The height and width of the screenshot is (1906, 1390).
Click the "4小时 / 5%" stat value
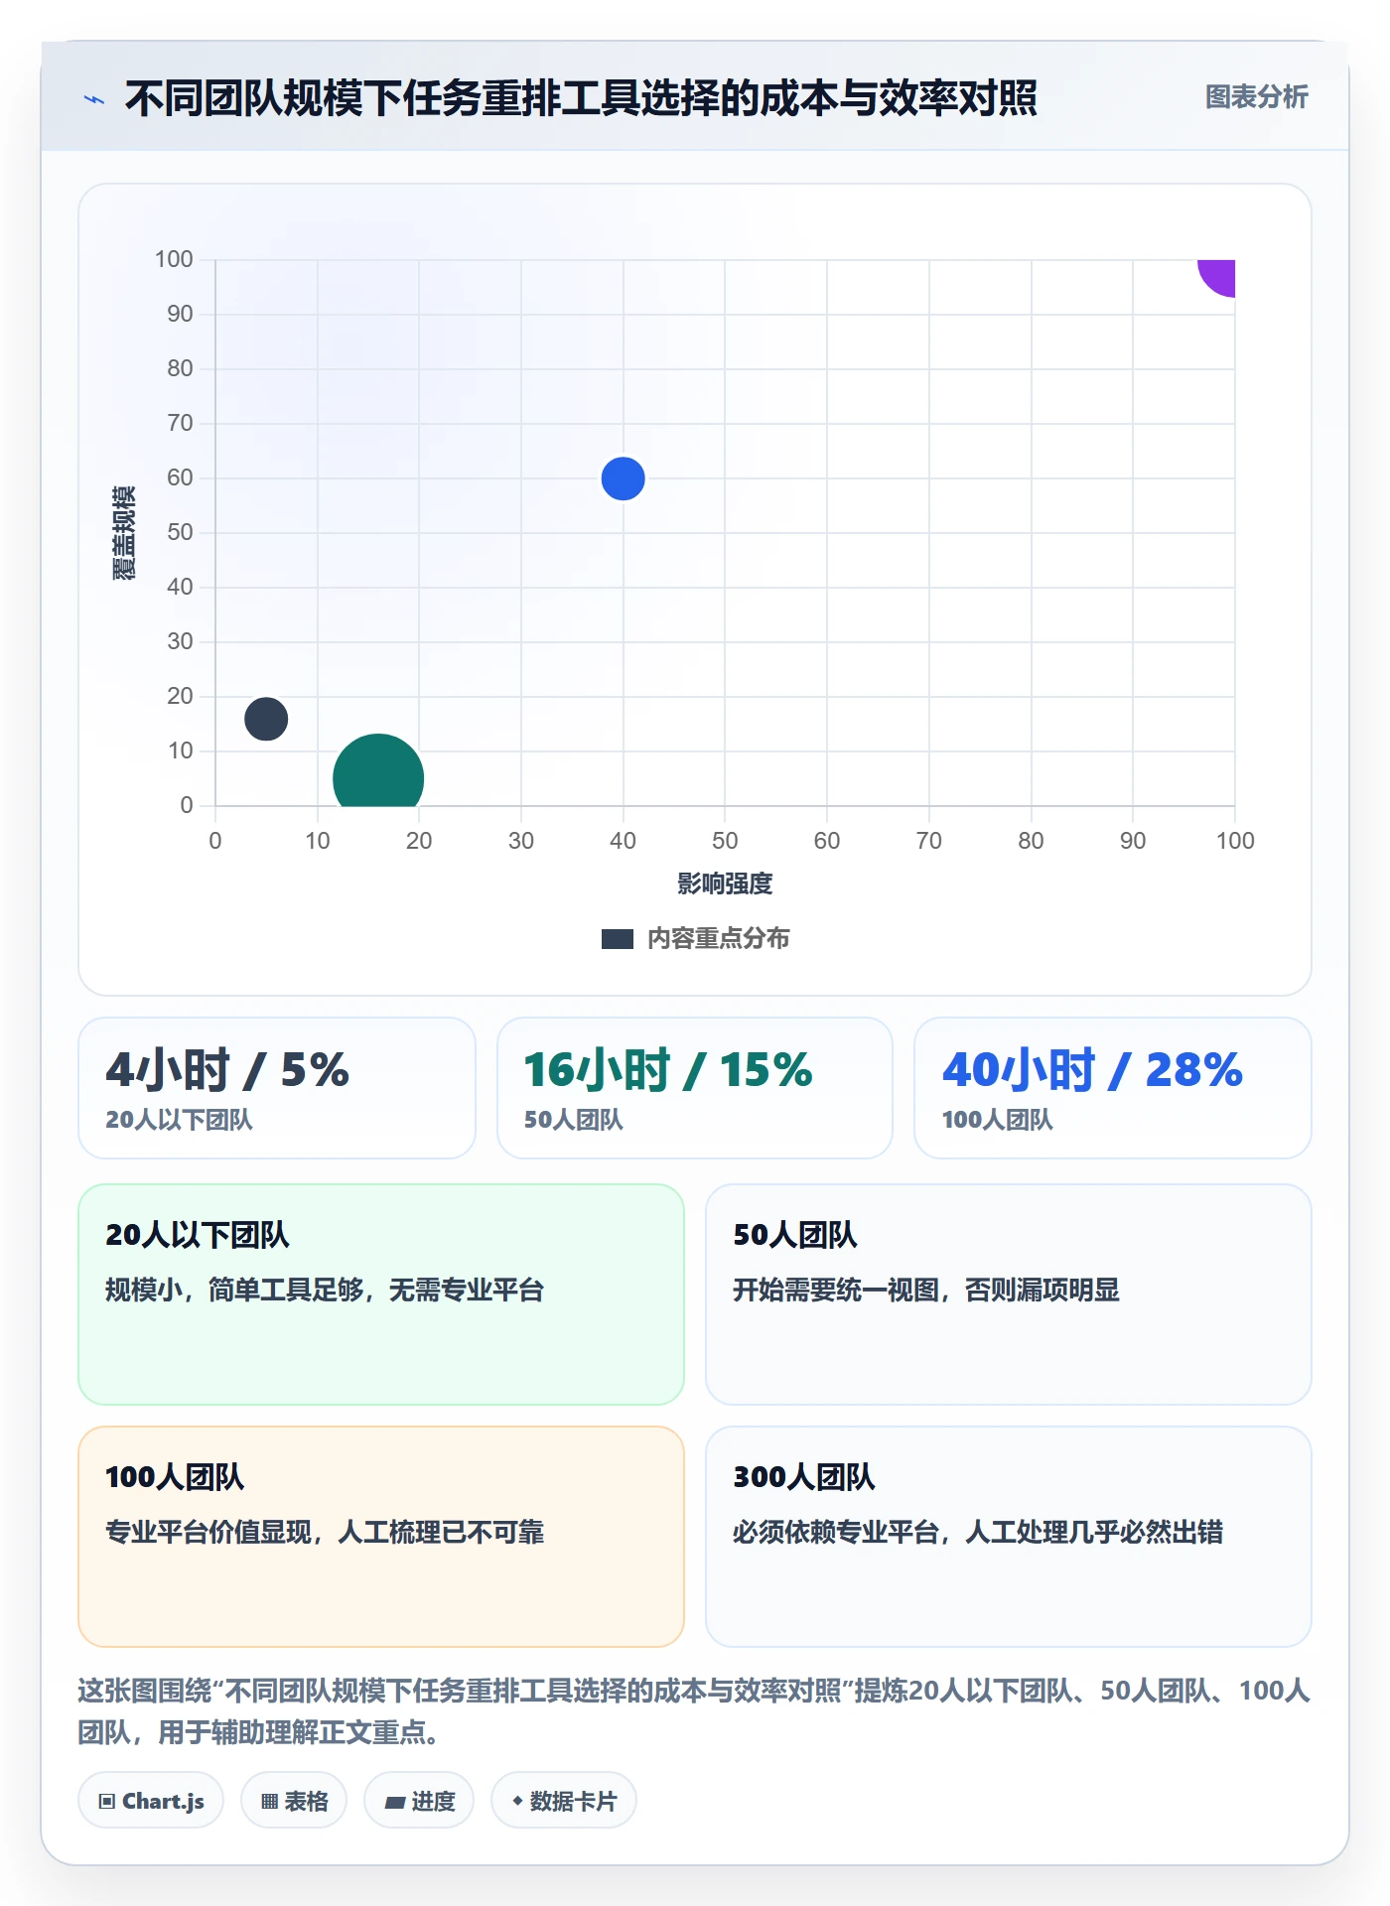(x=227, y=1069)
